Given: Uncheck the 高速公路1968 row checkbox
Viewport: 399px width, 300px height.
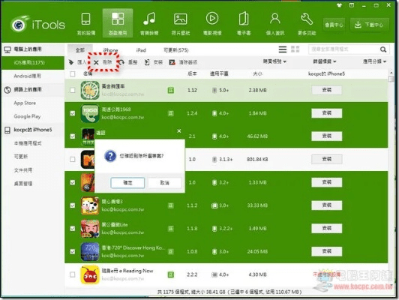Looking at the screenshot, I should (73, 113).
